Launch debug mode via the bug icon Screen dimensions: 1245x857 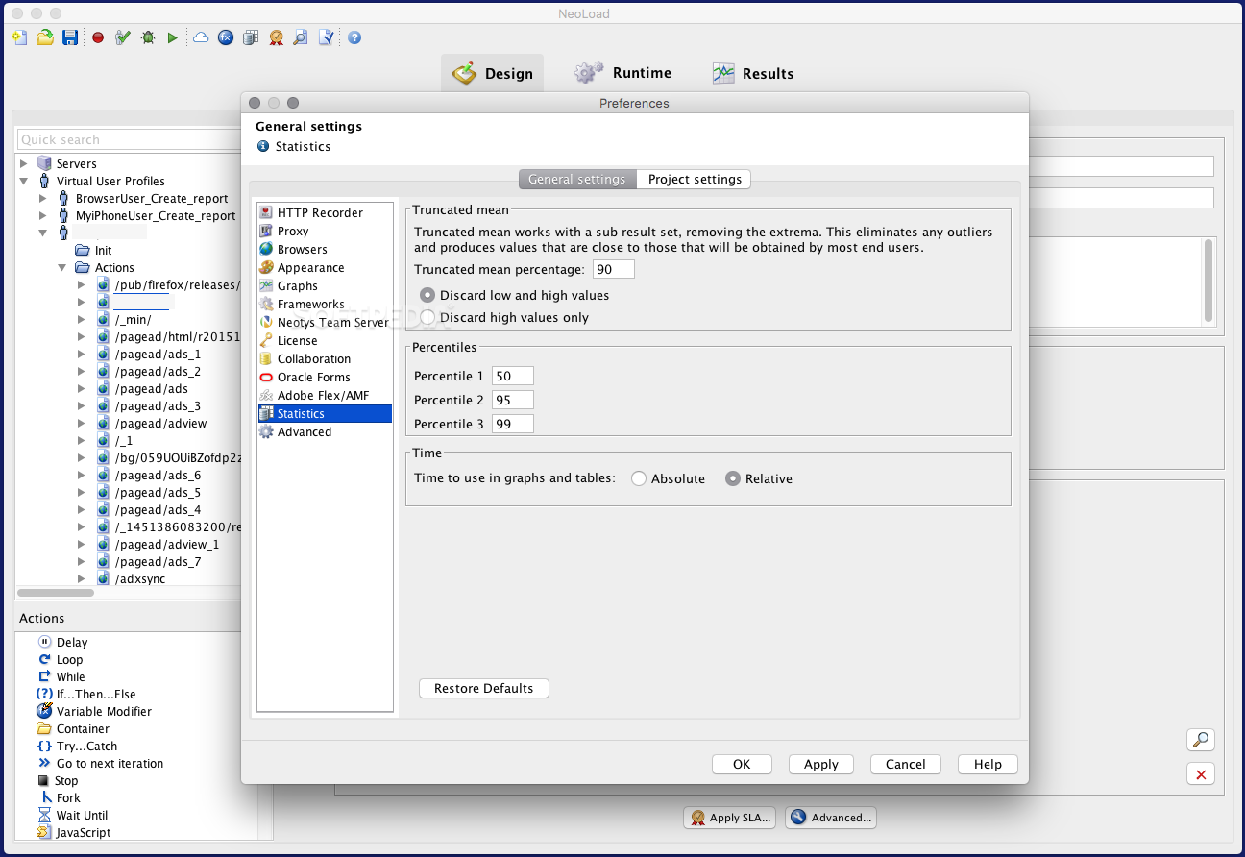148,37
